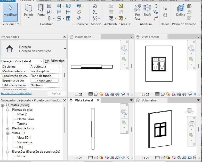202x162 pixels.
Task: Toggle temporary hide/isolate glasses in Vista Lateral
Action: tap(123, 158)
